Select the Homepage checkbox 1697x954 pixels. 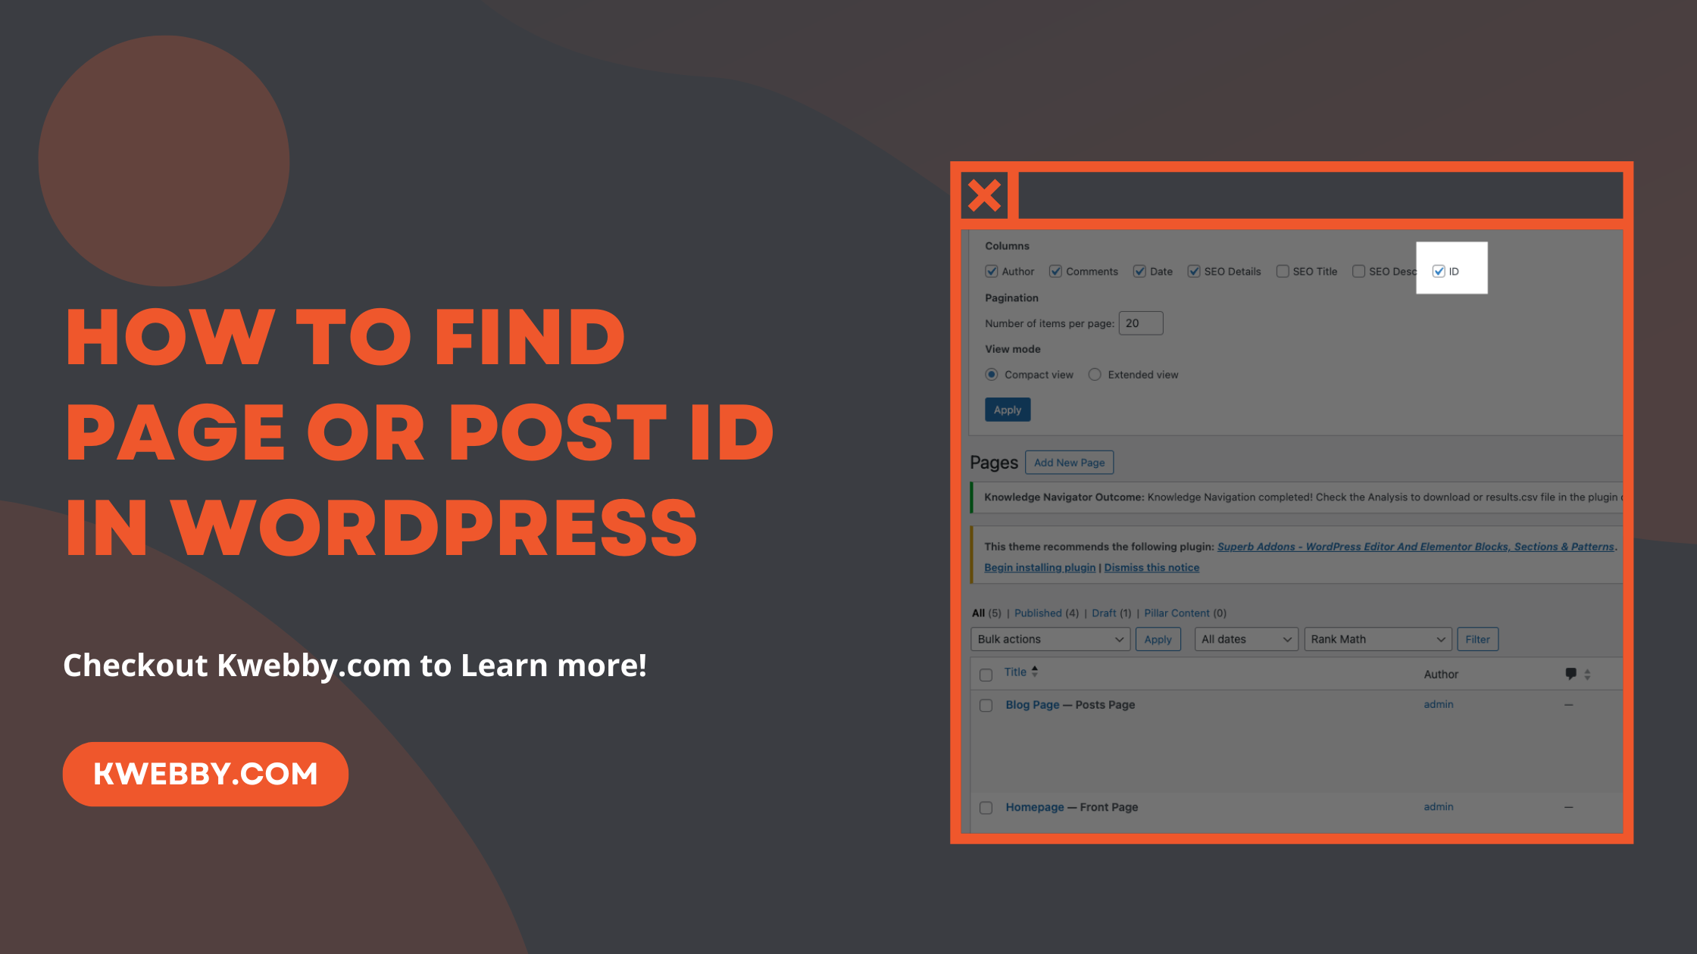986,807
